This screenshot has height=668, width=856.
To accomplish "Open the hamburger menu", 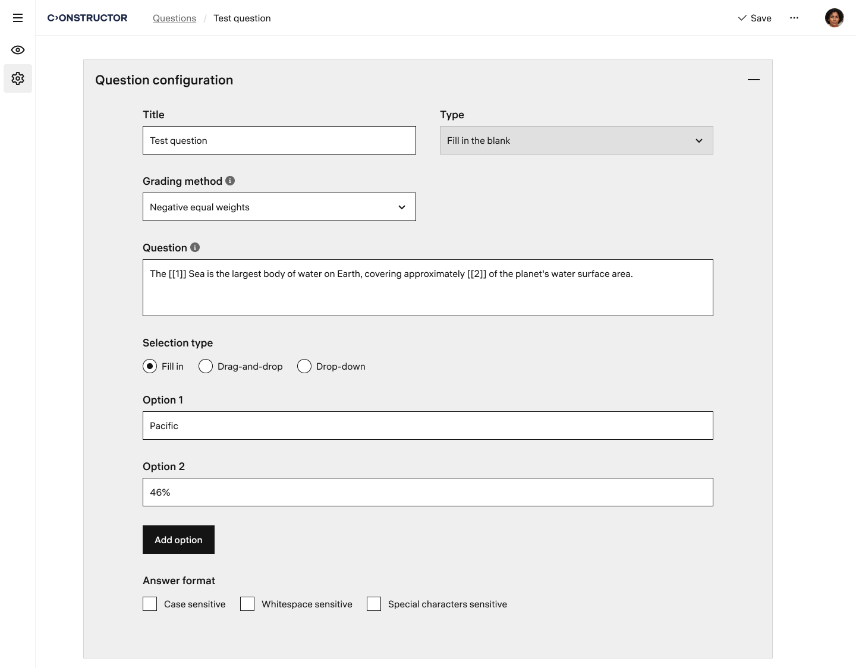I will coord(18,18).
